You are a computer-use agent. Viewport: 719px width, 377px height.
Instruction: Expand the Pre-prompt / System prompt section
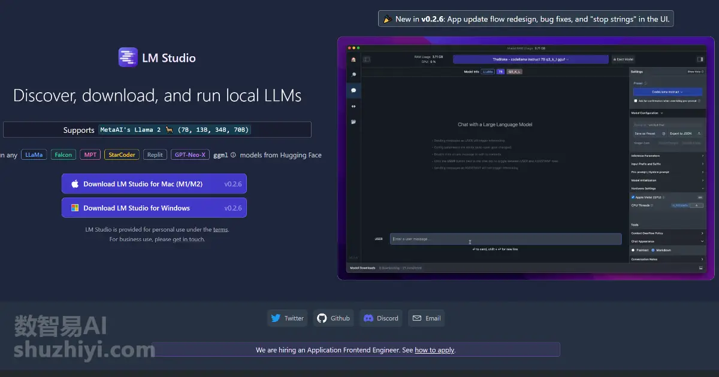point(667,172)
